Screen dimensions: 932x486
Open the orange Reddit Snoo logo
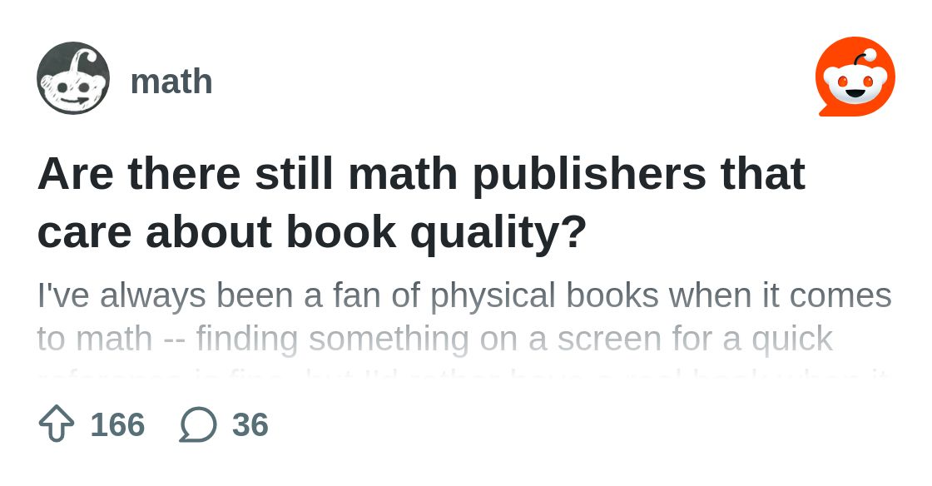(x=855, y=76)
